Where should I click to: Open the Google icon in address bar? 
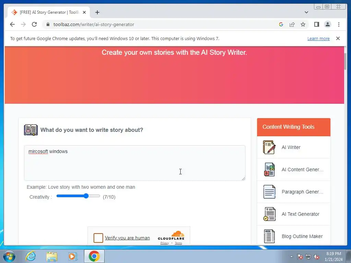pos(281,24)
